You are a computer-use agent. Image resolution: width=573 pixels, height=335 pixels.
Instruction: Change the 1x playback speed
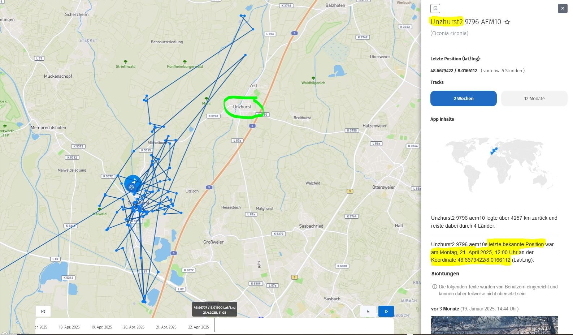[368, 311]
